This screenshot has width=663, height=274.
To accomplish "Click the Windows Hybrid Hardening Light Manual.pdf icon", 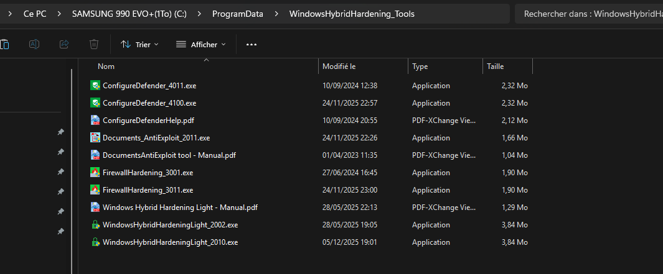I will (x=95, y=208).
